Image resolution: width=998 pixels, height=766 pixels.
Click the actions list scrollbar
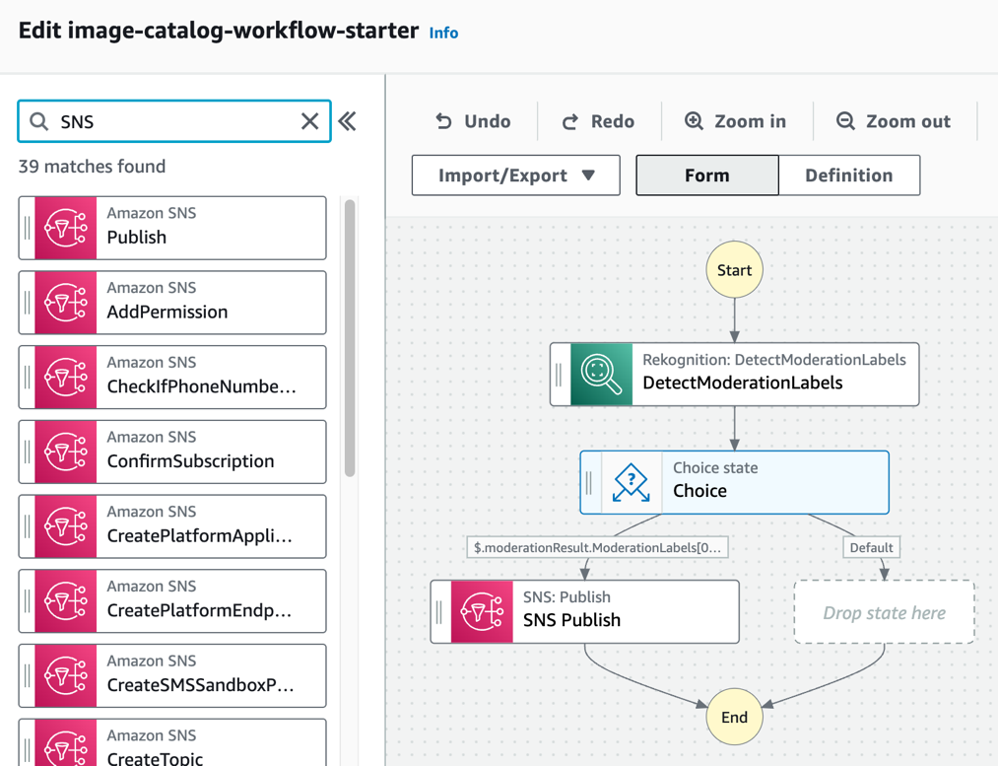(x=350, y=338)
